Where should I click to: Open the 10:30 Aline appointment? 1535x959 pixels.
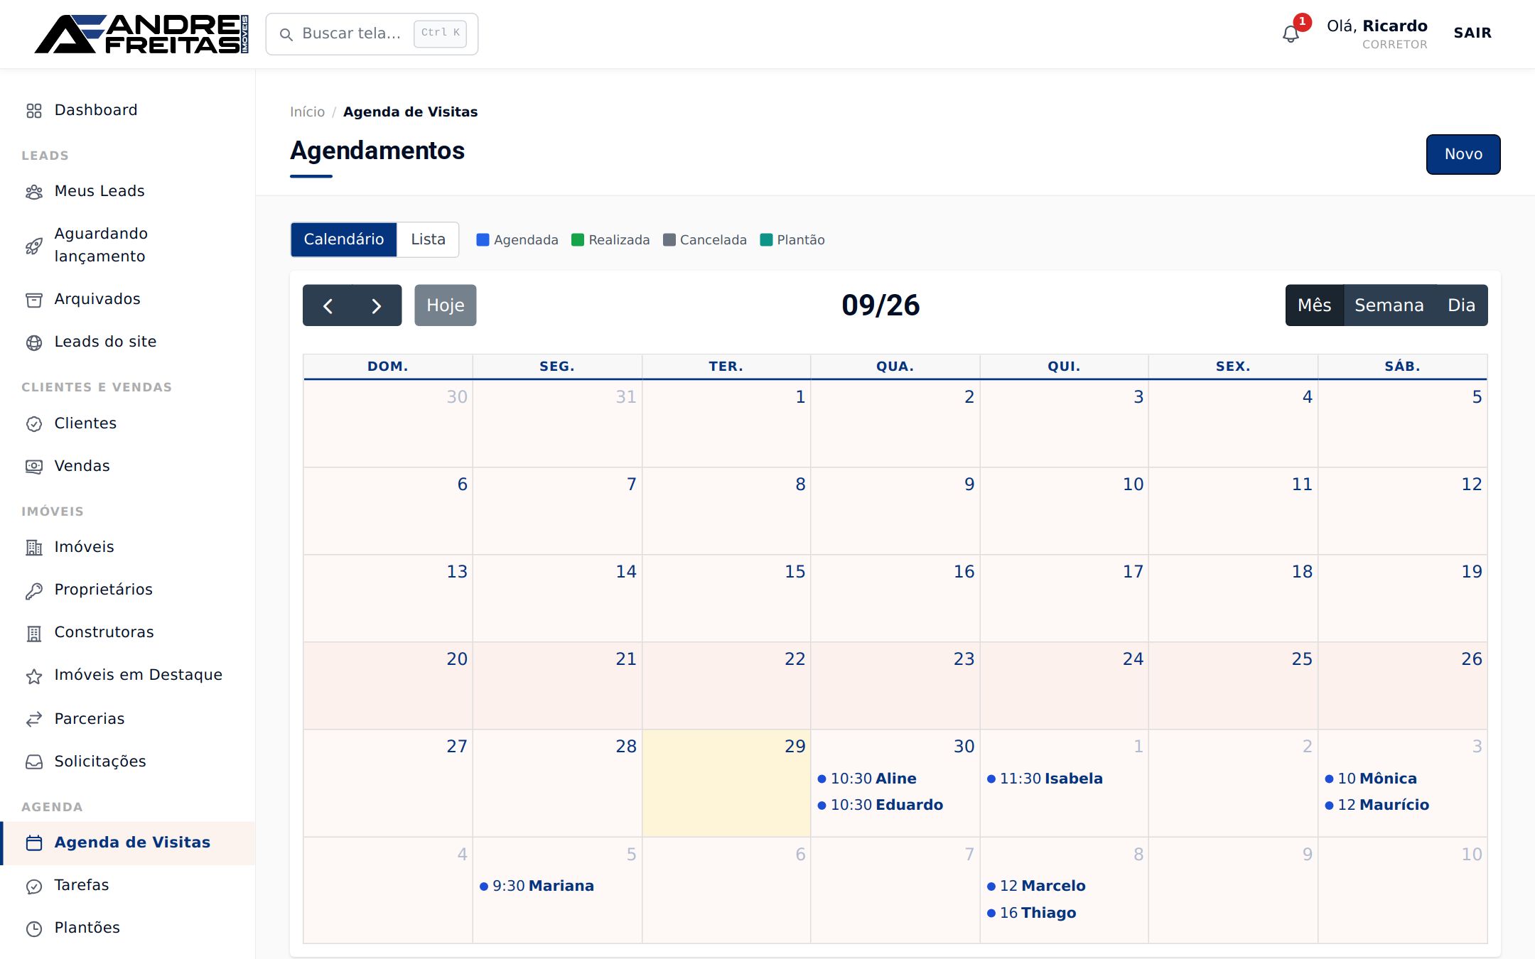click(895, 779)
